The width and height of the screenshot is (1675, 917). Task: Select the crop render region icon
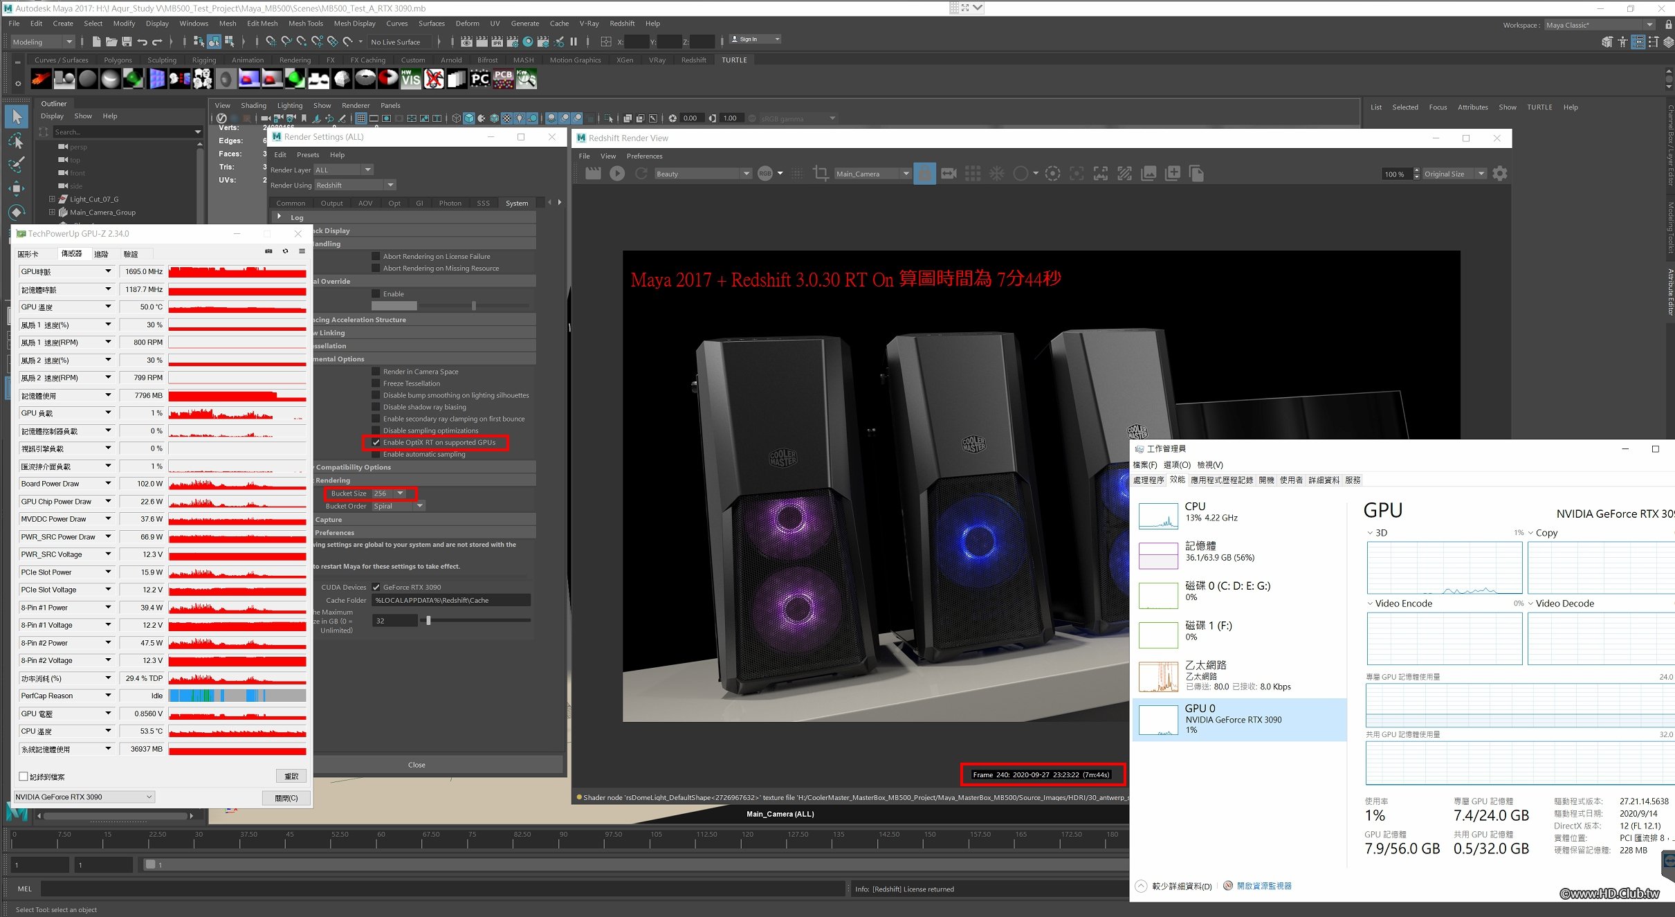(821, 174)
